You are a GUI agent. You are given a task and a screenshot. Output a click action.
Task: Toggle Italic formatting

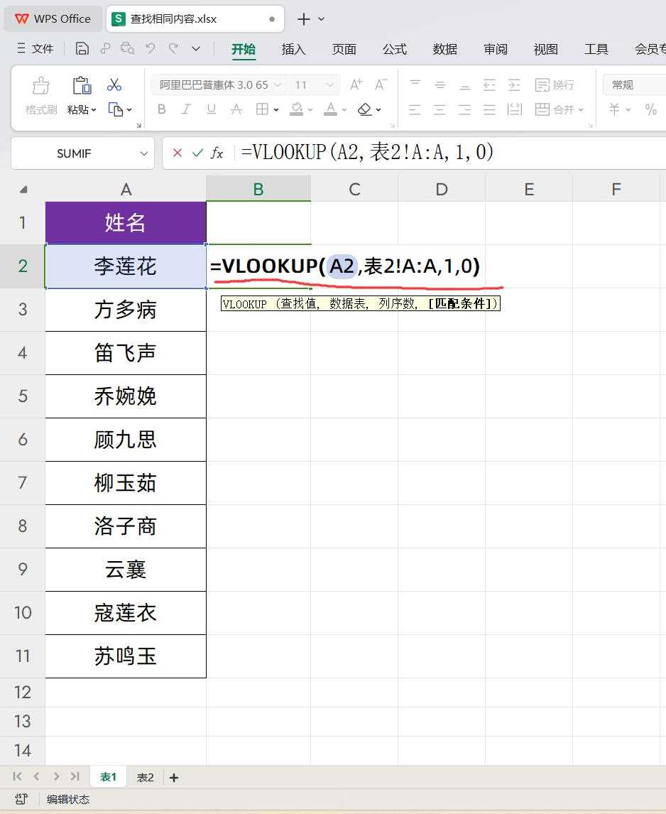coord(186,109)
